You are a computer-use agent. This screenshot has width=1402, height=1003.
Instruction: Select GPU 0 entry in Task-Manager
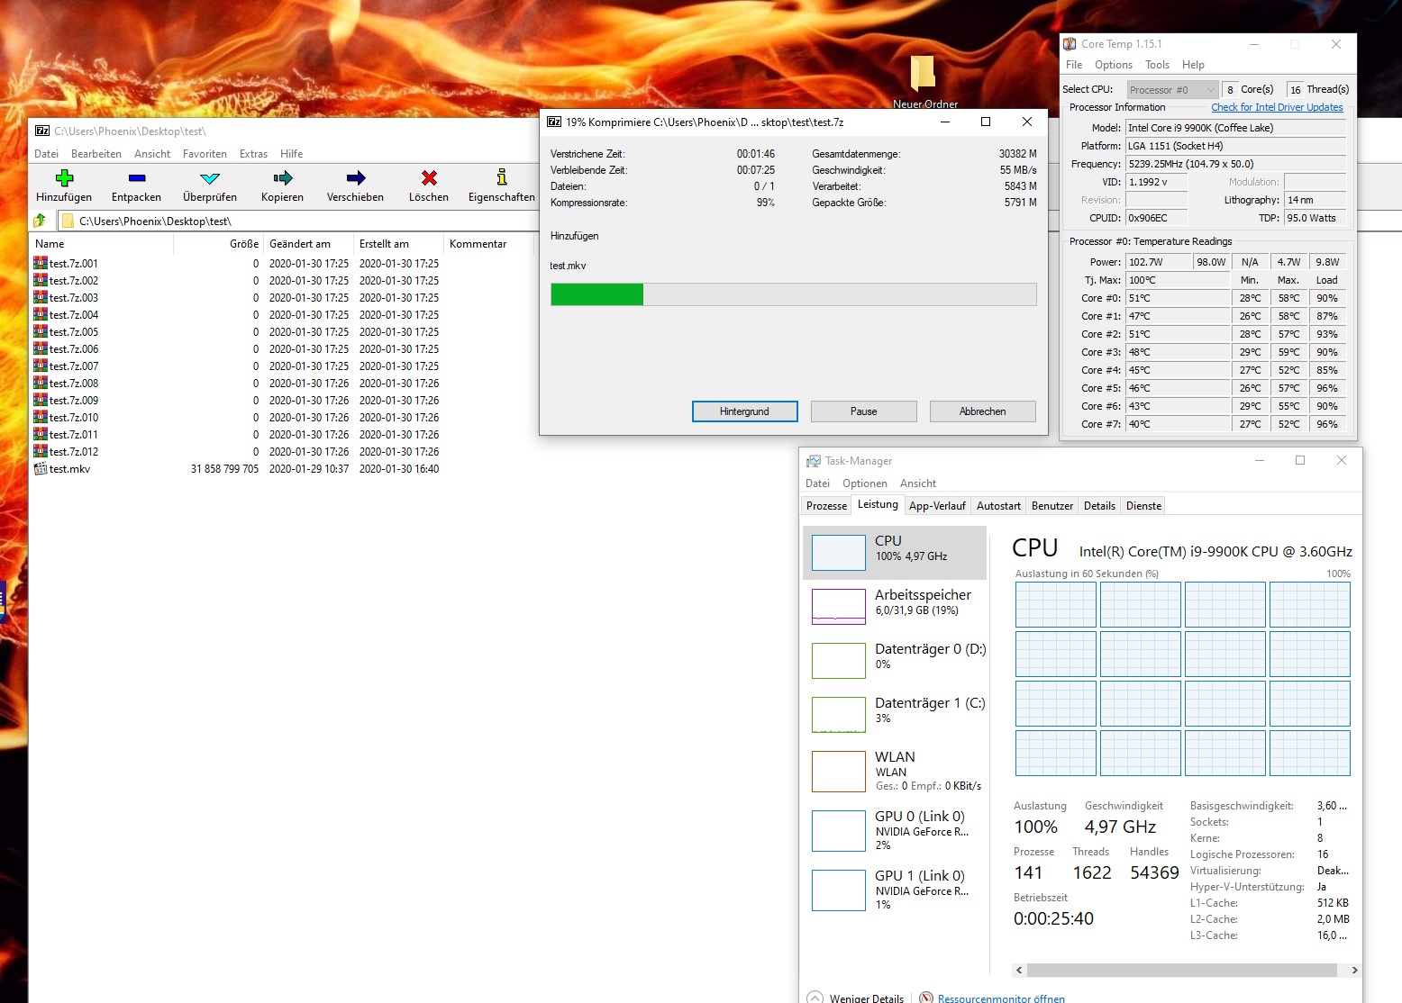point(894,830)
